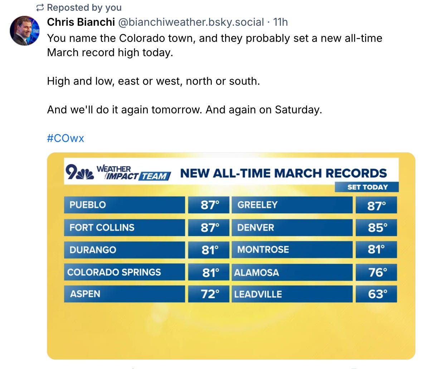Screen dimensions: 423x369
Task: Click the Reposted by you label
Action: tap(84, 8)
